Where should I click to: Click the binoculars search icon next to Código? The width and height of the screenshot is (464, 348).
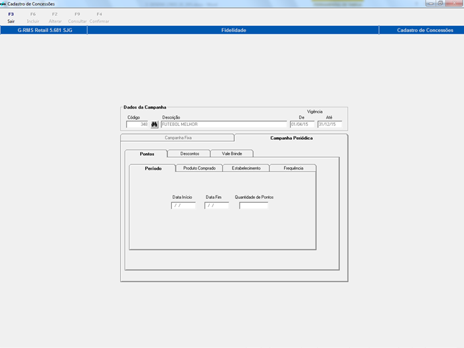tap(155, 125)
